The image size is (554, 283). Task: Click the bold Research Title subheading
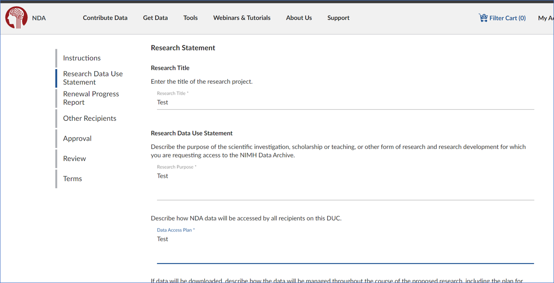(x=170, y=68)
